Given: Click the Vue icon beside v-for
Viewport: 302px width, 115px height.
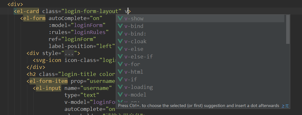Looking at the screenshot, I should [x=120, y=64].
